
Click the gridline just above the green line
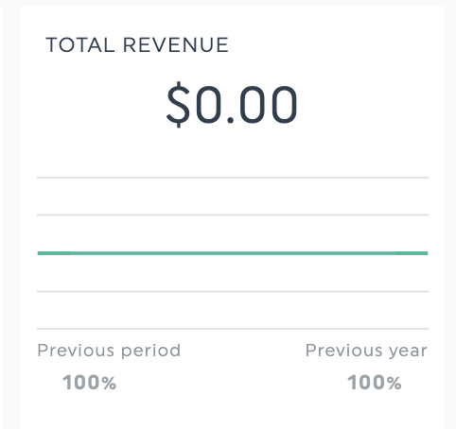click(233, 215)
